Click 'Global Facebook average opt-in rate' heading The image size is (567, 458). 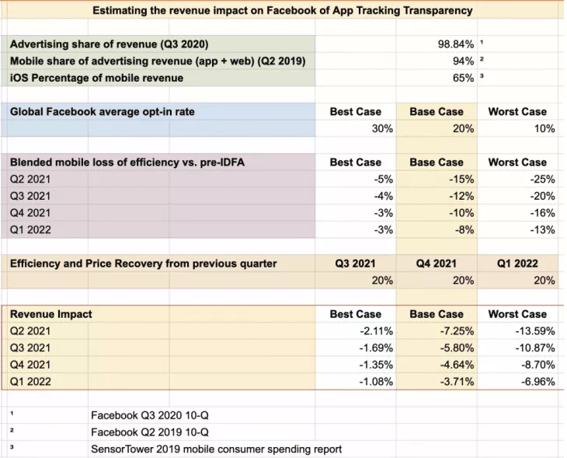coord(103,111)
